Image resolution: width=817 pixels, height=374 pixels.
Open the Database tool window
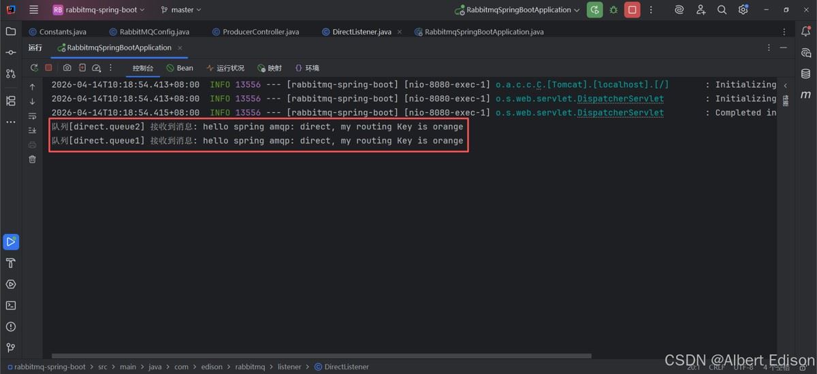click(806, 73)
